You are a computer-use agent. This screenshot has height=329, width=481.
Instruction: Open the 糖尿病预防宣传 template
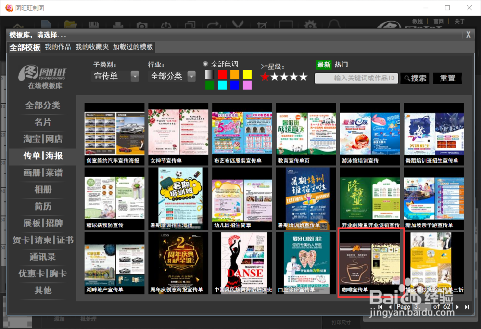click(114, 198)
